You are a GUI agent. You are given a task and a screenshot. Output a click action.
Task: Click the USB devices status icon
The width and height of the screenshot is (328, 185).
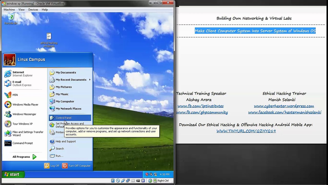click(x=123, y=181)
